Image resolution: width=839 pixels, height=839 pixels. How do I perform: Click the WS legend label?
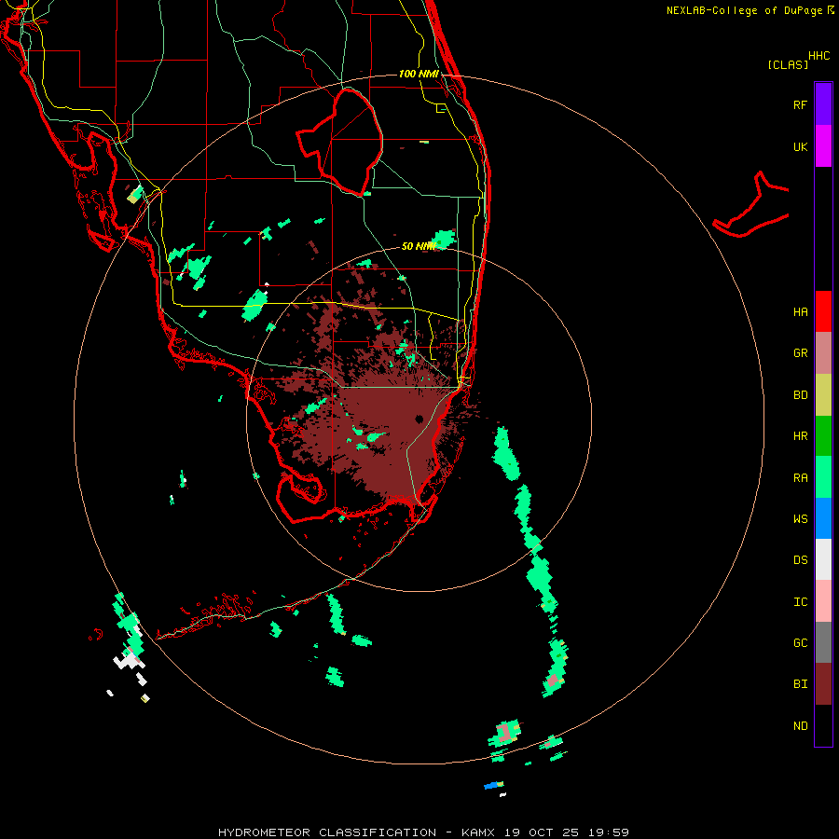(800, 518)
